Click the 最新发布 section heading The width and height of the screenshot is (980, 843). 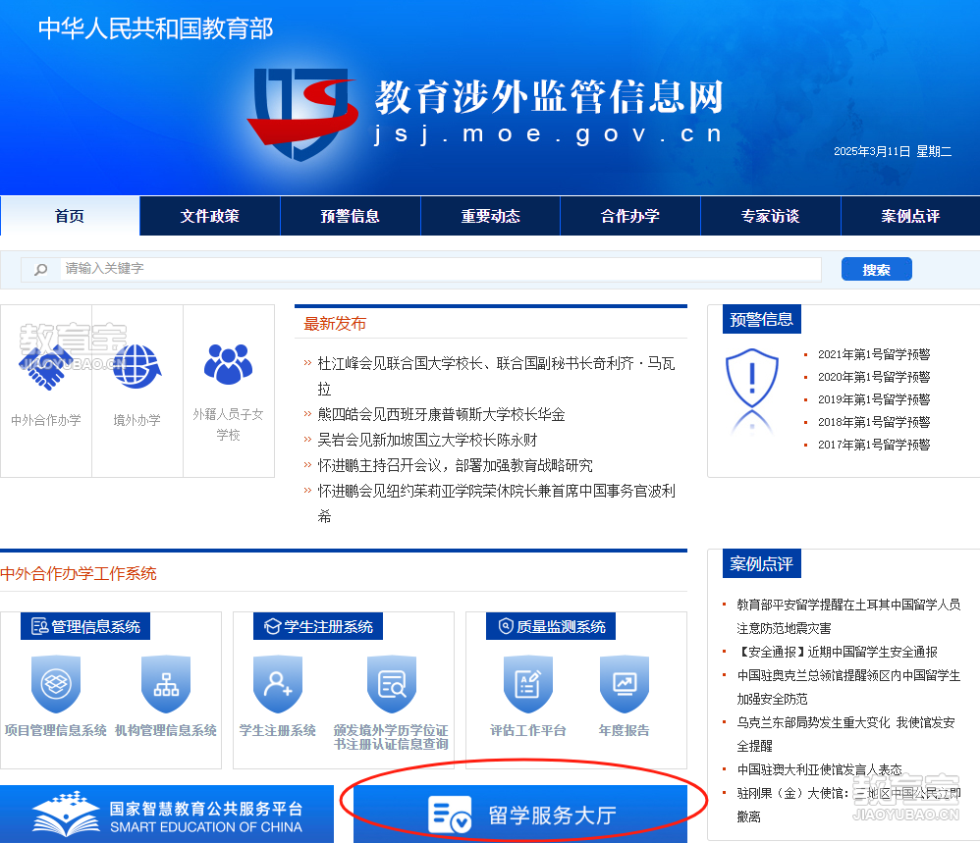335,324
